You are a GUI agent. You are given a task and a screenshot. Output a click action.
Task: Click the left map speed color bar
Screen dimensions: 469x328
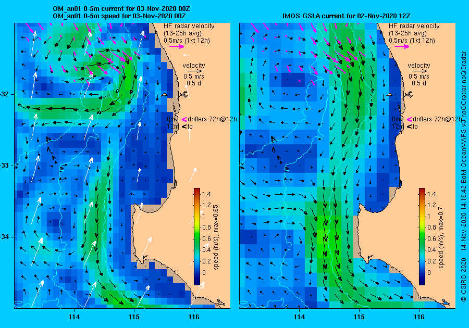(197, 236)
